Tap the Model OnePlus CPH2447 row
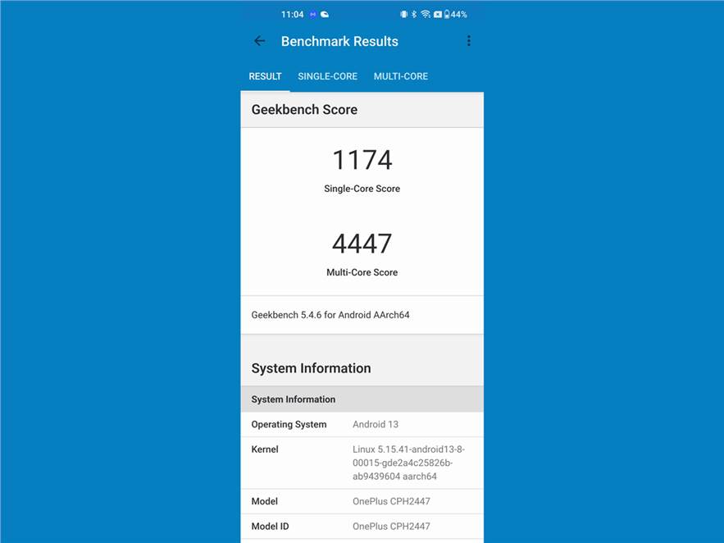 (362, 501)
